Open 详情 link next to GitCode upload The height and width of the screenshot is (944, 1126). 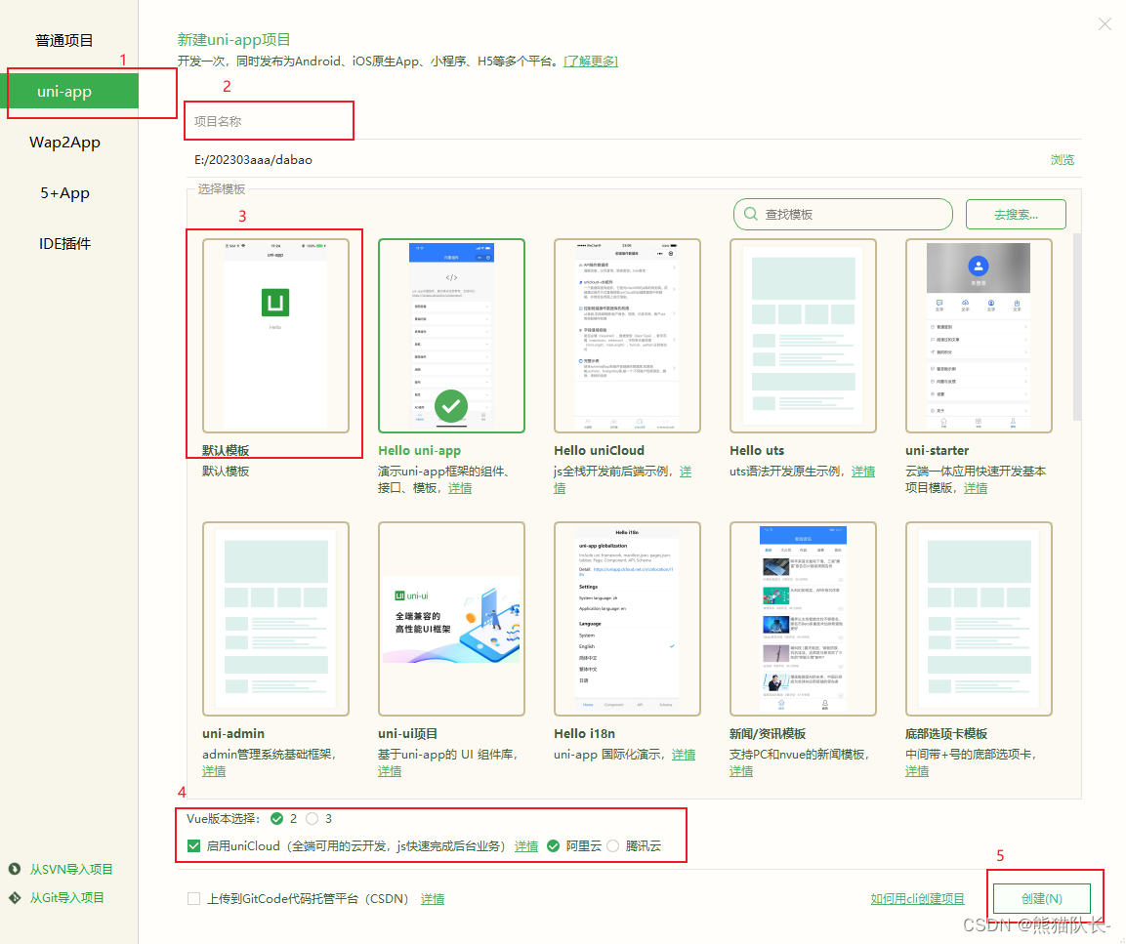click(x=433, y=899)
